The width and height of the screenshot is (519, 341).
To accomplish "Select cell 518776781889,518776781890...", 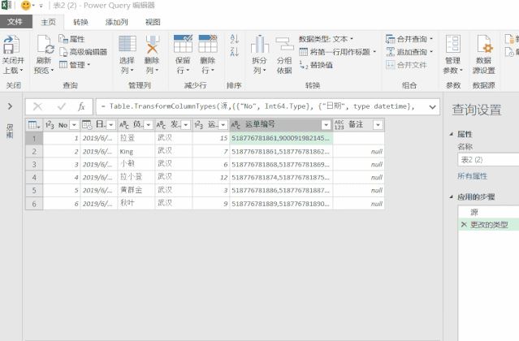I will (x=281, y=204).
